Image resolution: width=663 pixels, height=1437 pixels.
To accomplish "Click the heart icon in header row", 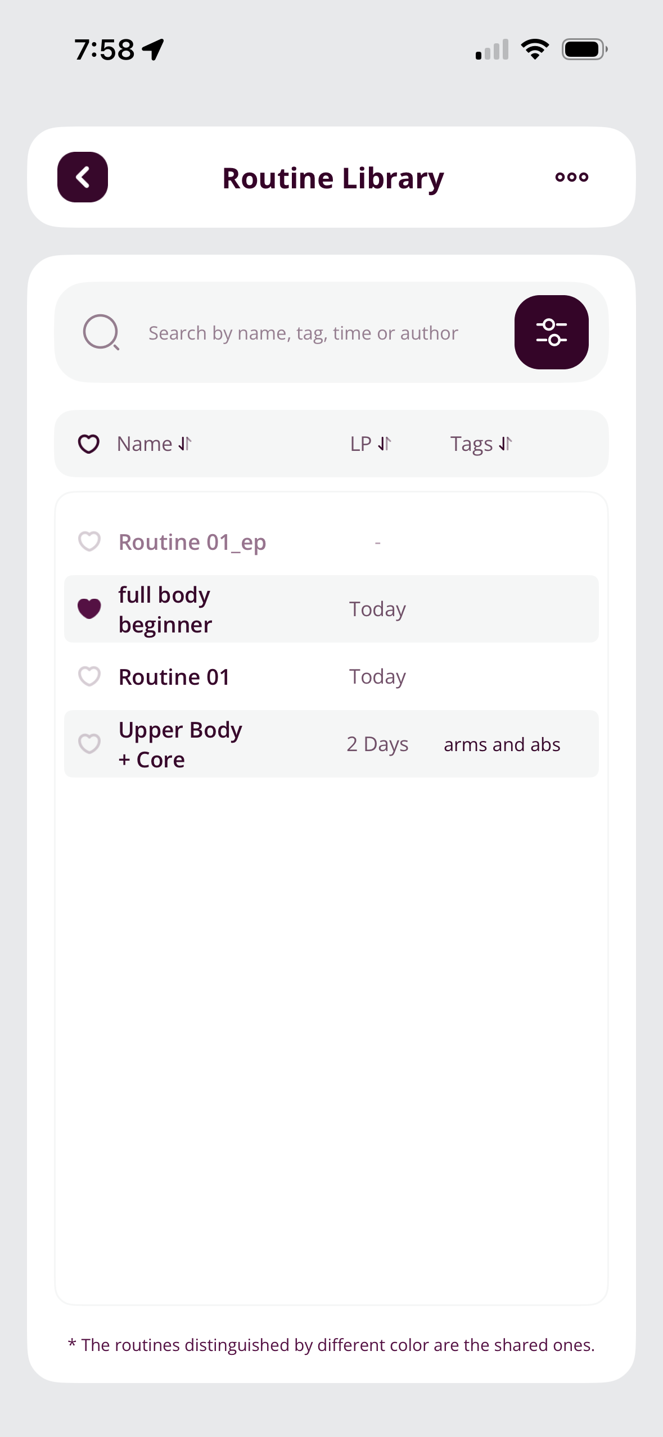I will pos(89,444).
